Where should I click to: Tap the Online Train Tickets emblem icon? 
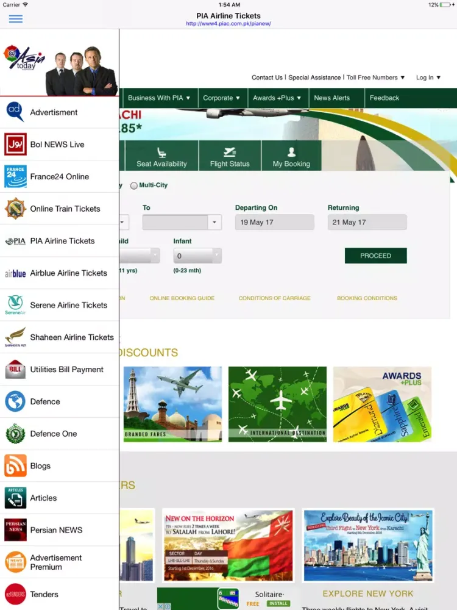[x=16, y=209]
